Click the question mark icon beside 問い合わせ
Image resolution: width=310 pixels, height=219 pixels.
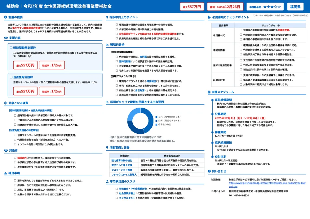[x=209, y=171]
